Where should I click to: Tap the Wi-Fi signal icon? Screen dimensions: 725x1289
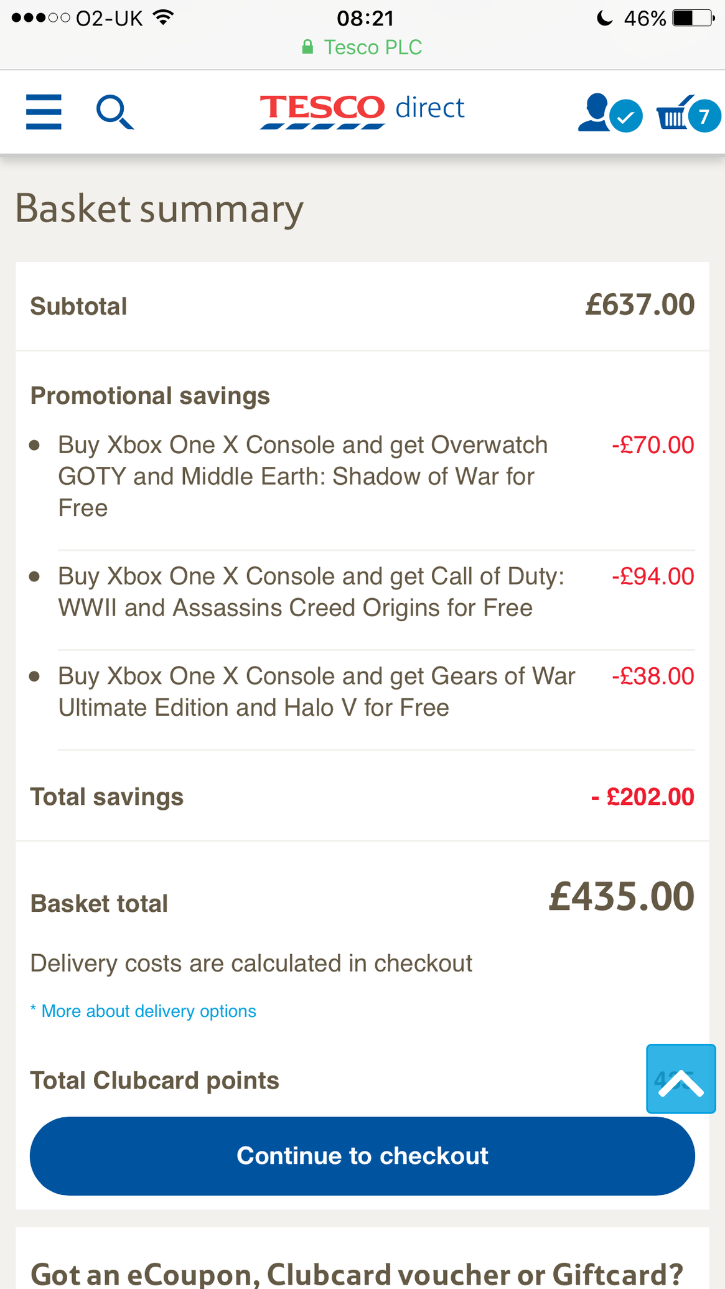(163, 18)
